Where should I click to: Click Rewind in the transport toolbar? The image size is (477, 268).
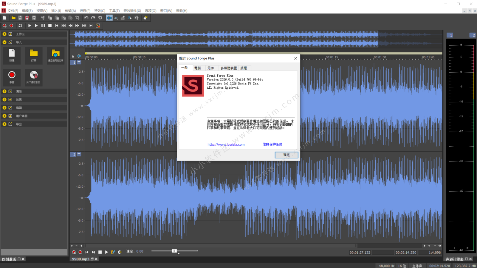[x=71, y=26]
